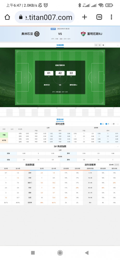120x260 pixels.
Task: Select the 现场分析 tab
Action: point(60,119)
